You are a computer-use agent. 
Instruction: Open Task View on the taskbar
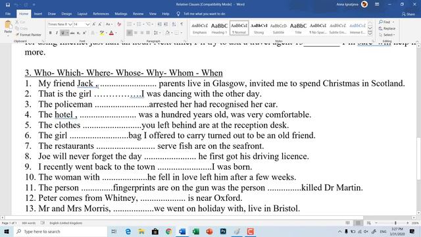pyautogui.click(x=114, y=231)
